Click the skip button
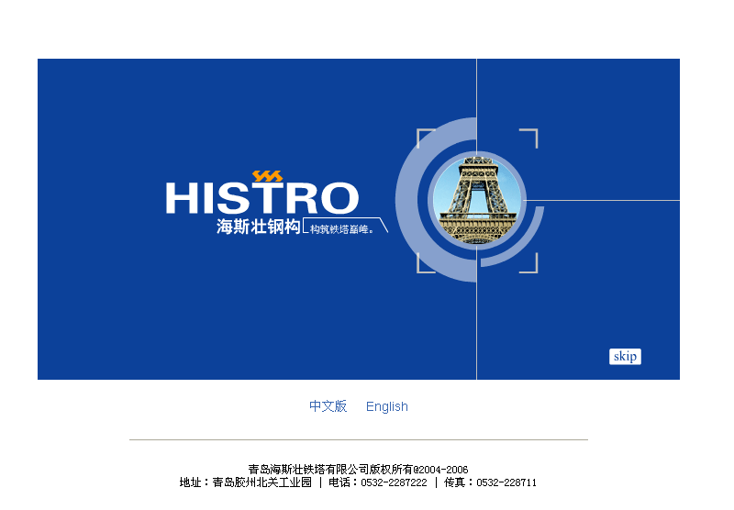Screen dimensions: 734x510 [625, 357]
